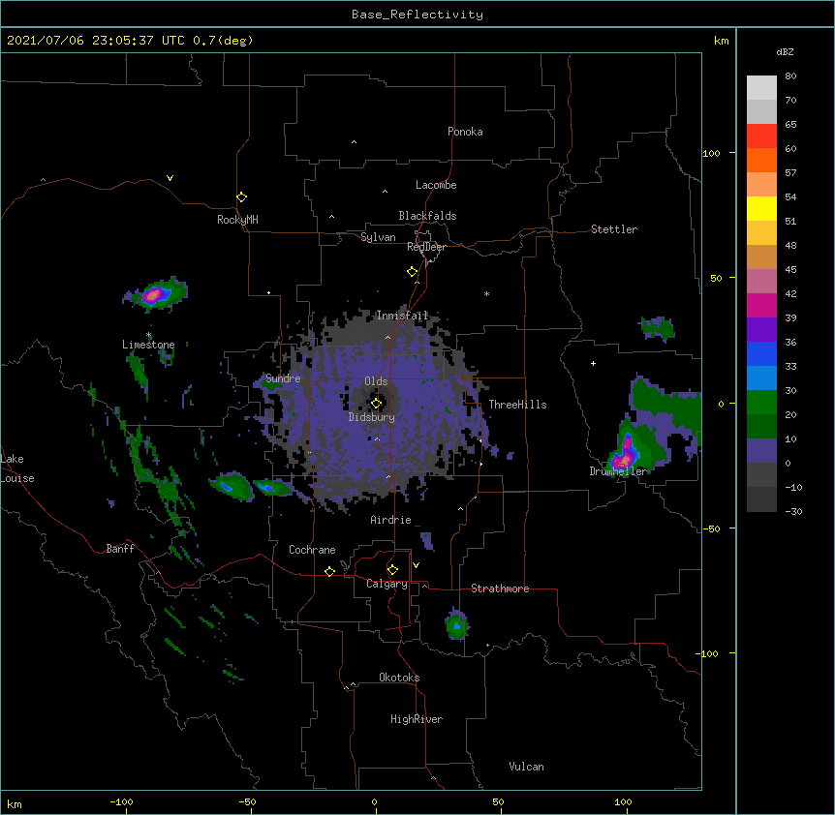
Task: Select the bright orange legend swatch below red
Action: tap(761, 160)
